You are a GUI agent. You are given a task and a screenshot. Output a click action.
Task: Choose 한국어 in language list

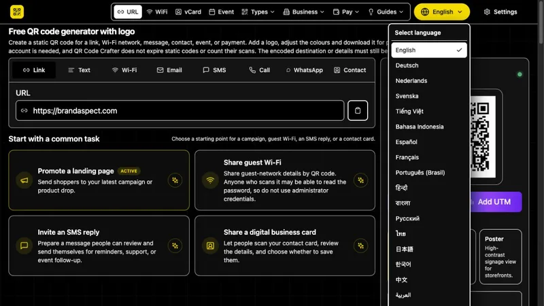coord(429,264)
